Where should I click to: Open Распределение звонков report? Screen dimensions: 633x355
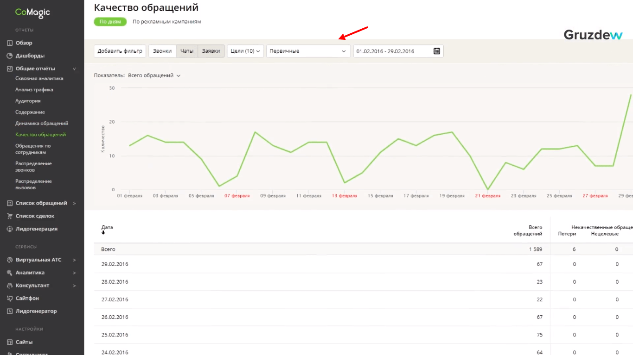point(33,167)
